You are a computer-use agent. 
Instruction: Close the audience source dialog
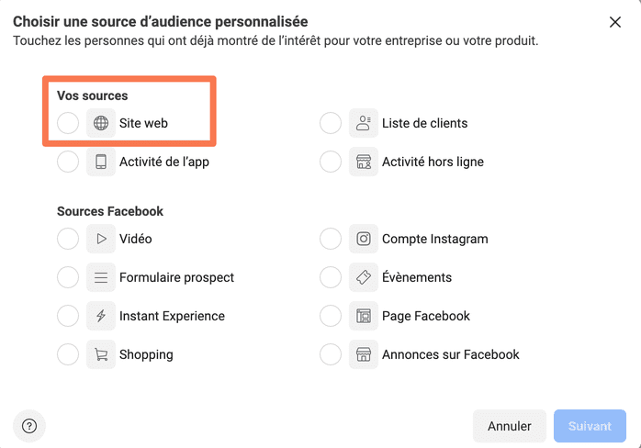[x=615, y=22]
